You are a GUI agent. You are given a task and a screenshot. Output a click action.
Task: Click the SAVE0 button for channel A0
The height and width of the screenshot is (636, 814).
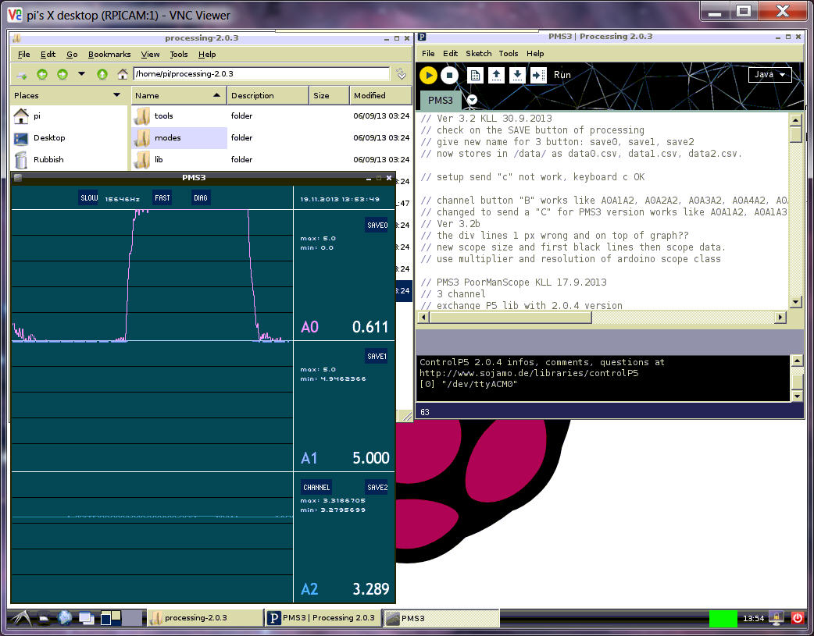[377, 226]
